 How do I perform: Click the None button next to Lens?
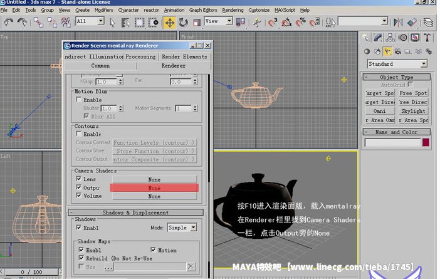(x=154, y=179)
